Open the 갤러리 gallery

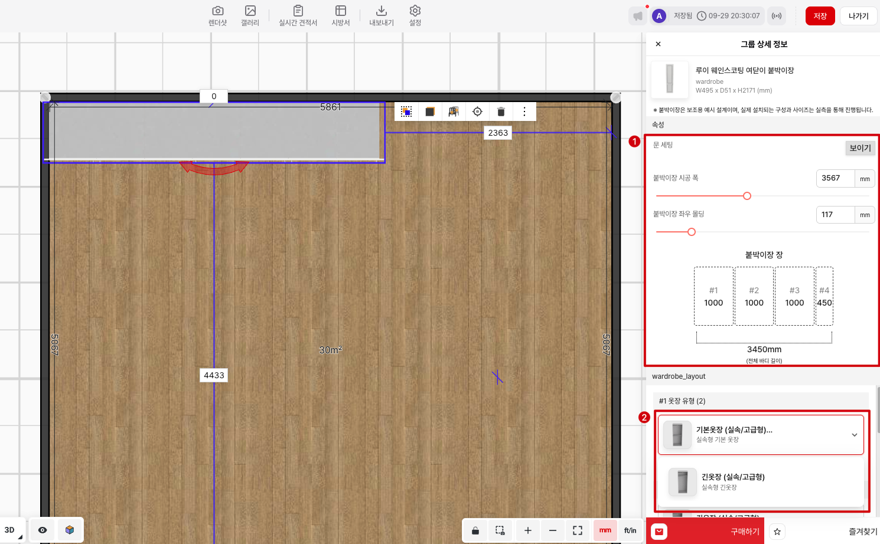[x=250, y=15]
